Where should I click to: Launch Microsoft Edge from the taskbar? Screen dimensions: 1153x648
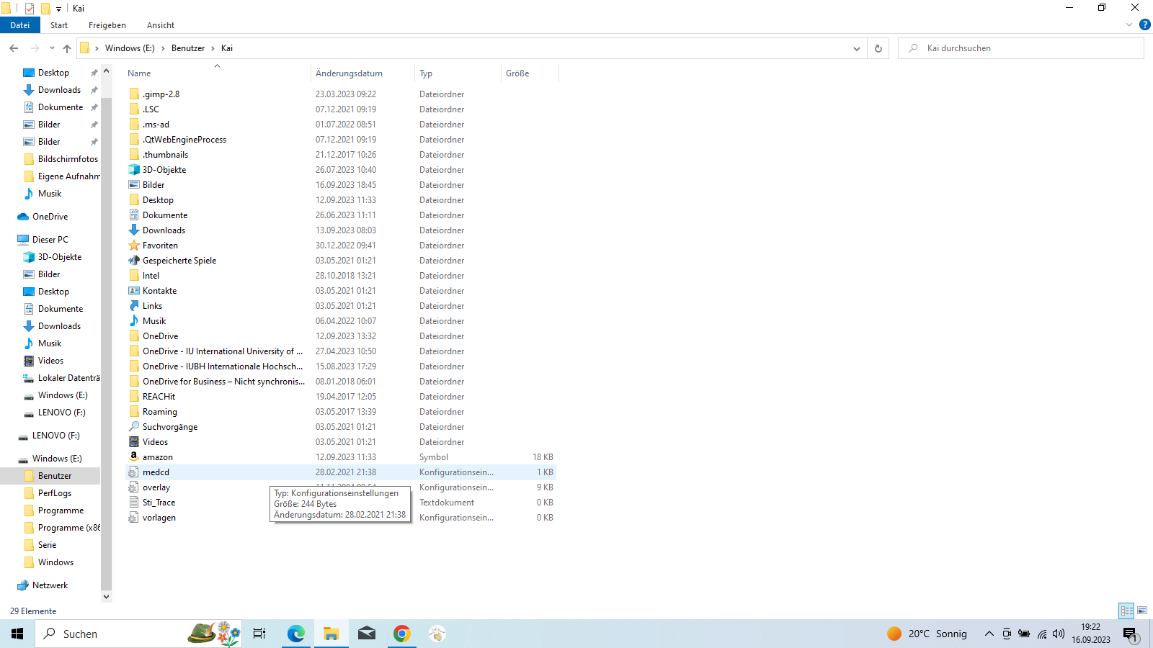click(295, 634)
